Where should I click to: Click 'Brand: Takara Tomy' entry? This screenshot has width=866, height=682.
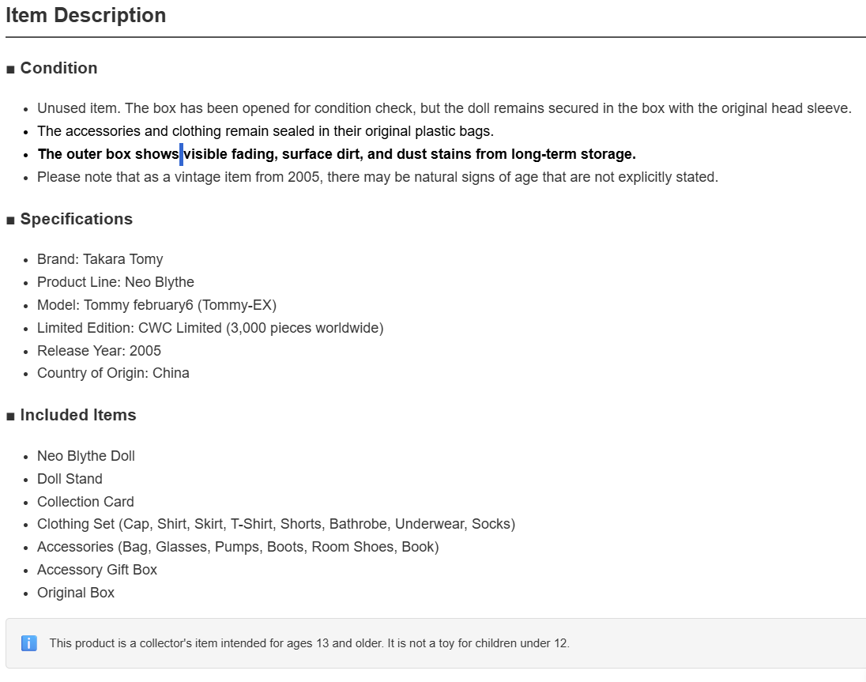click(x=100, y=259)
